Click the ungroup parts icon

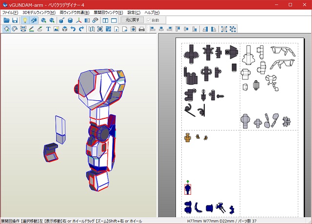point(233,29)
